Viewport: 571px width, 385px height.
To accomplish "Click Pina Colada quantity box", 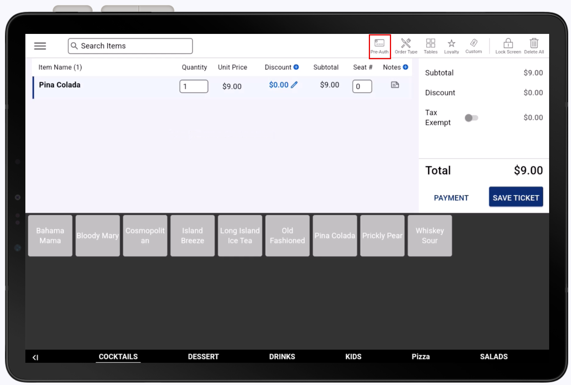I will pos(194,87).
